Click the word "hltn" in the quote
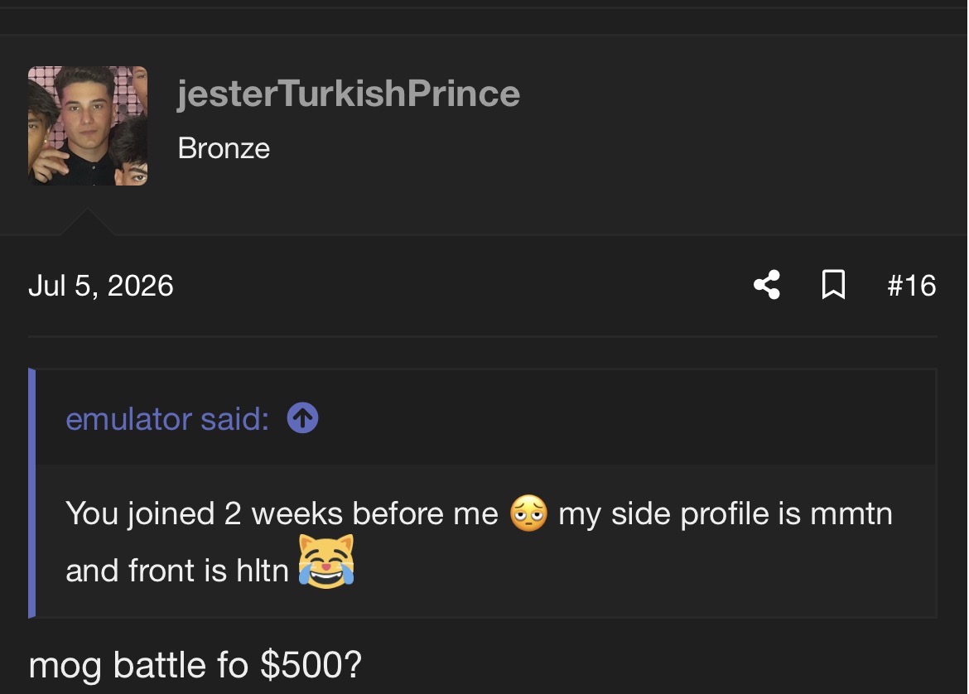969x694 pixels. click(x=263, y=571)
